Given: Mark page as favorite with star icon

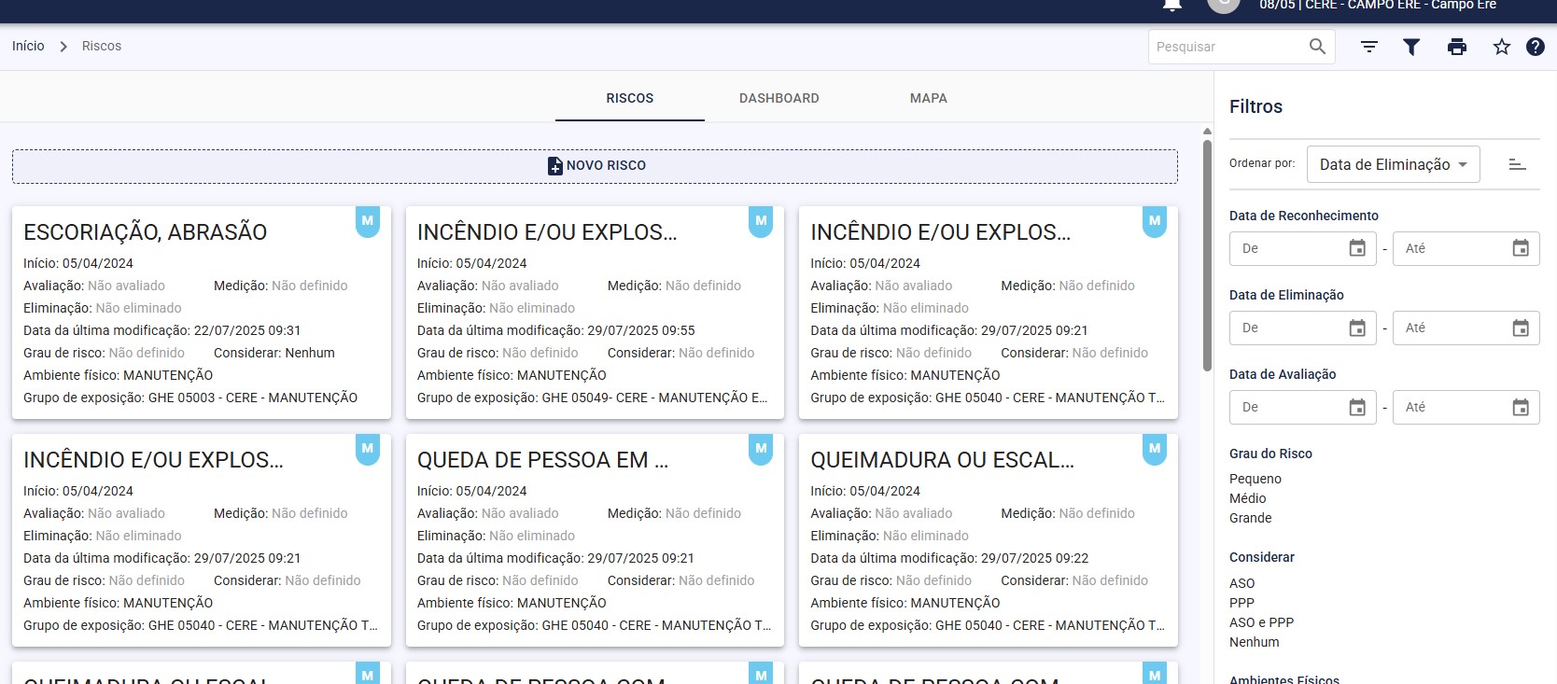Looking at the screenshot, I should (x=1501, y=47).
